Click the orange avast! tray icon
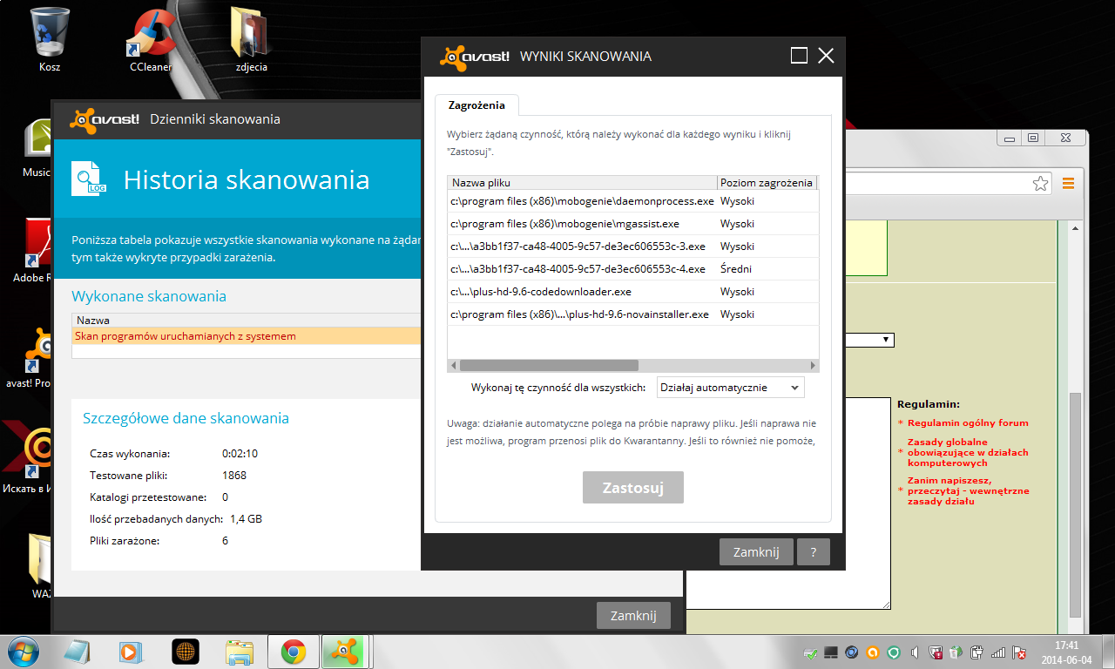This screenshot has height=669, width=1115. pyautogui.click(x=873, y=652)
